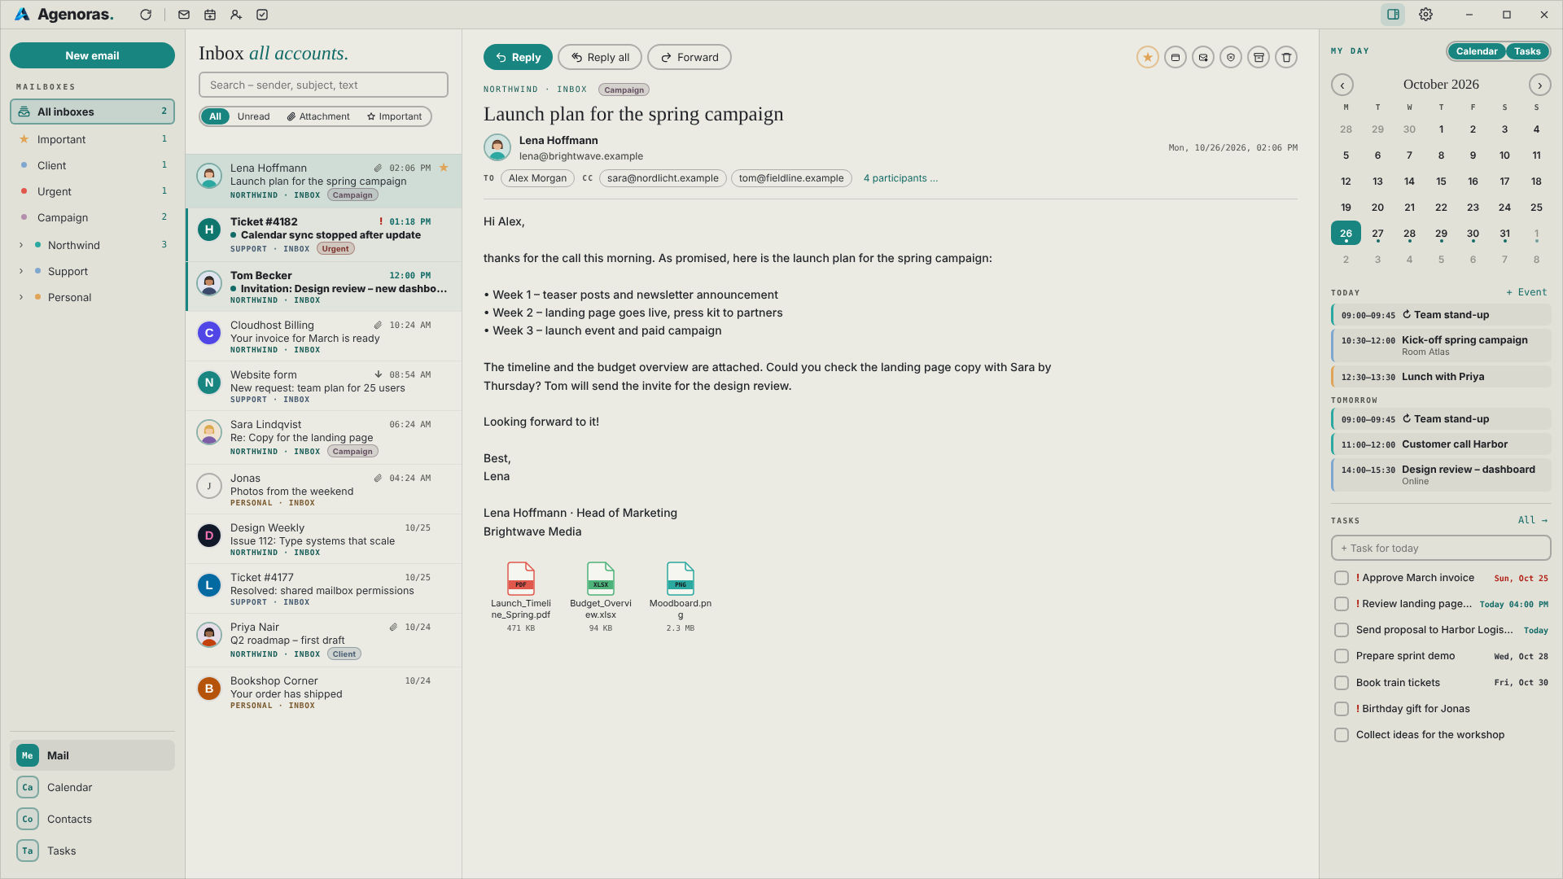
Task: Click the refresh/sync icon in title bar
Action: pos(146,15)
